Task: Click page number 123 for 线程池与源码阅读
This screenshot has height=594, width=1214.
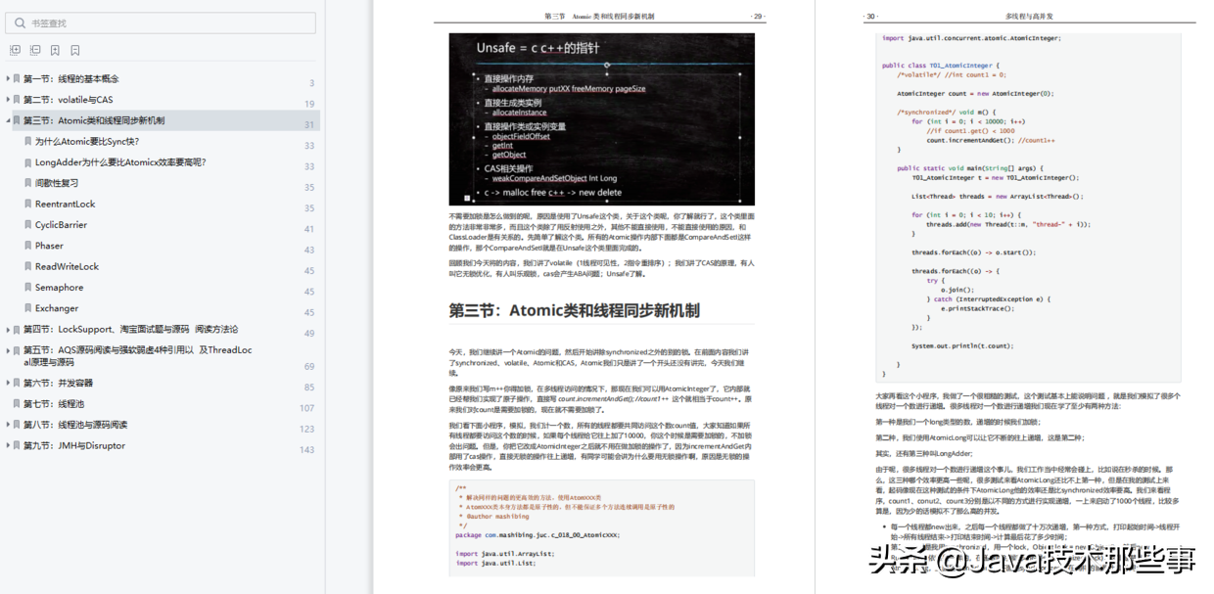Action: (x=307, y=430)
